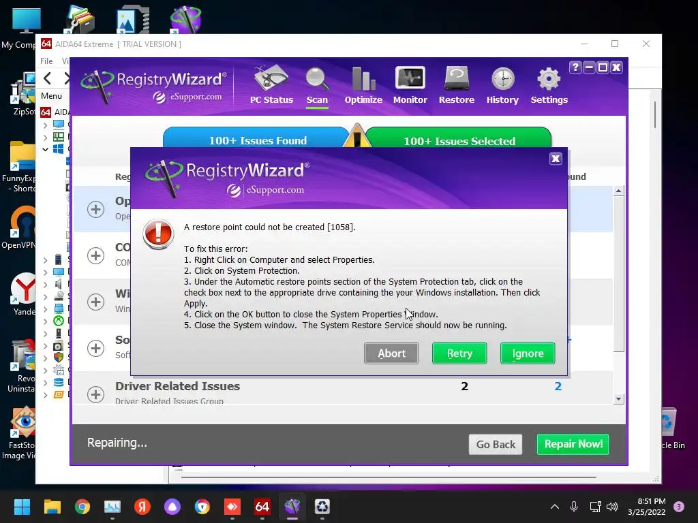Open Google Chrome from taskbar
The image size is (698, 523).
(82, 507)
